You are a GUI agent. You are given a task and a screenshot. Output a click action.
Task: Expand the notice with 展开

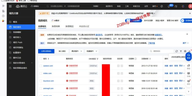coord(186,43)
